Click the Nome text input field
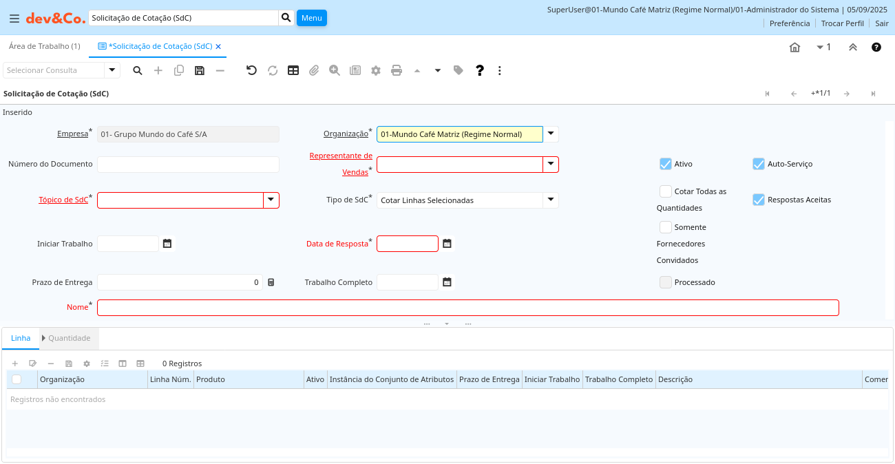The image size is (895, 464). pyautogui.click(x=467, y=308)
